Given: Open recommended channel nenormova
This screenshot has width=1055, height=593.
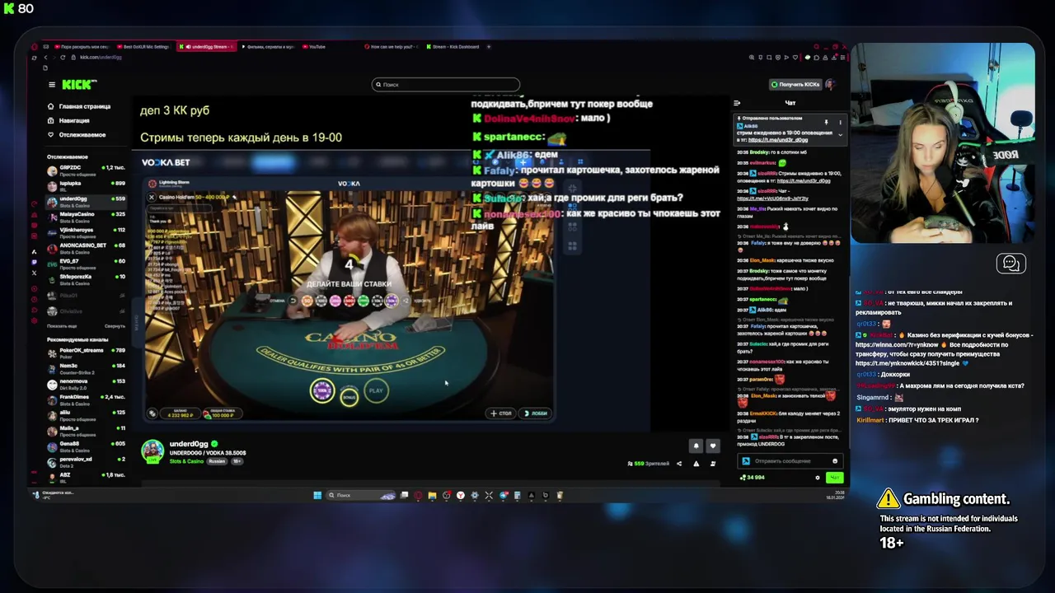Looking at the screenshot, I should (86, 384).
